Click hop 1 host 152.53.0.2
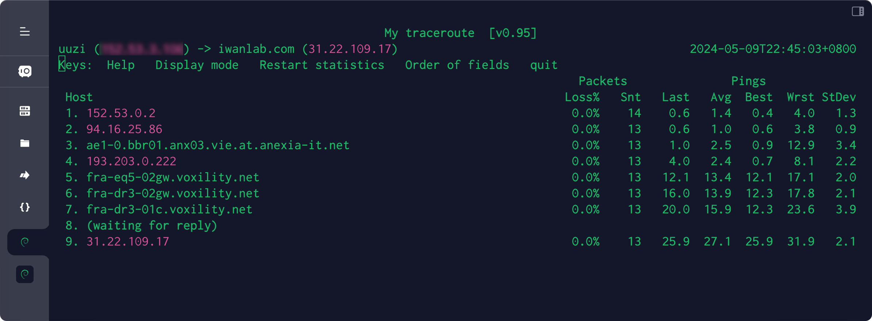This screenshot has width=872, height=321. pyautogui.click(x=121, y=113)
